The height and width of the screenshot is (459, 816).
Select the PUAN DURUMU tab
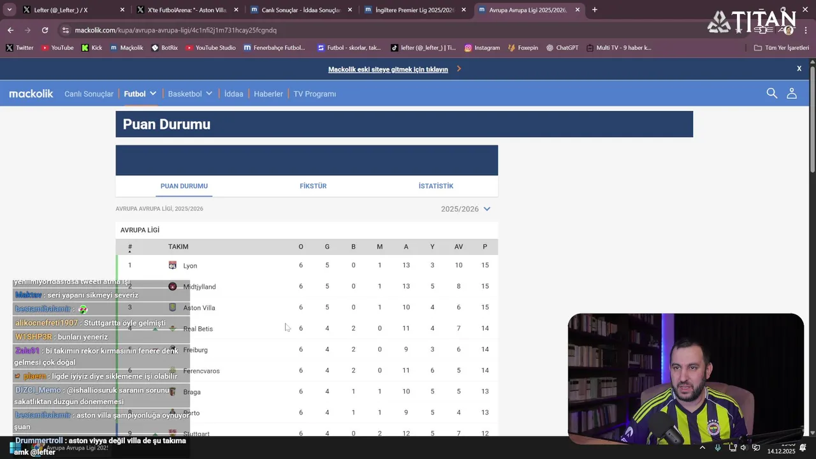[184, 186]
